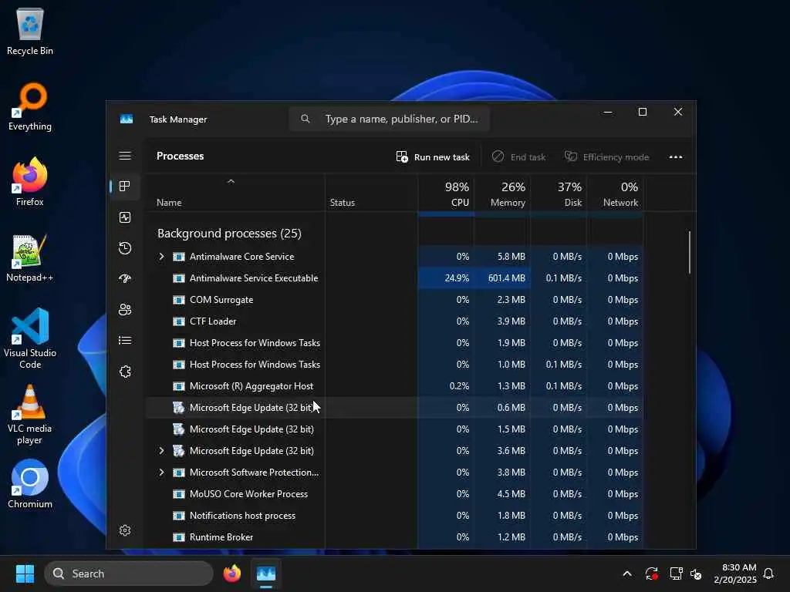This screenshot has height=592, width=790.
Task: Select Microsoft (R) Aggregator Host row
Action: tap(394, 386)
